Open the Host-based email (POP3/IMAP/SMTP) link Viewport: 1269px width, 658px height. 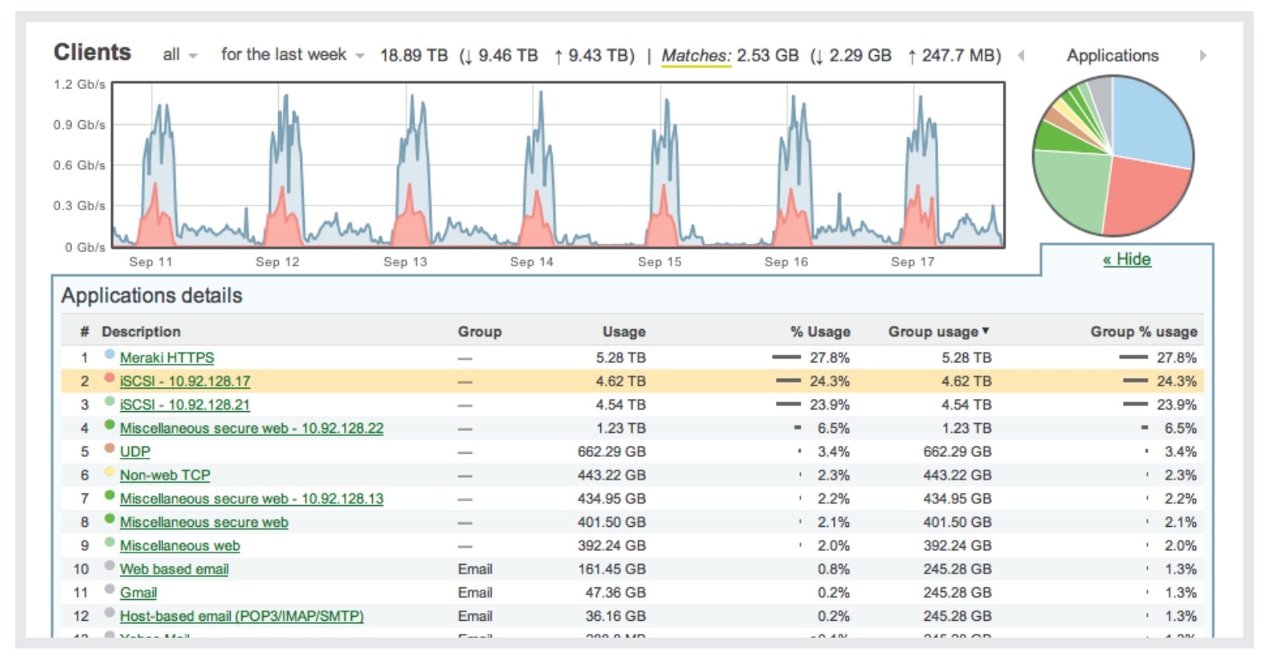(242, 616)
